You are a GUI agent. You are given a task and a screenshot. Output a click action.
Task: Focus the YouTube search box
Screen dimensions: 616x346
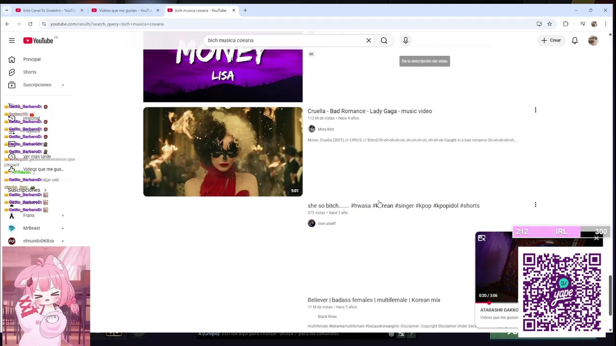click(x=284, y=40)
